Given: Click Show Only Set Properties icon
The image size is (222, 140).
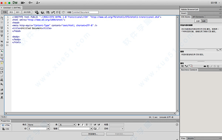Looking at the screenshot, I should tap(191, 66).
